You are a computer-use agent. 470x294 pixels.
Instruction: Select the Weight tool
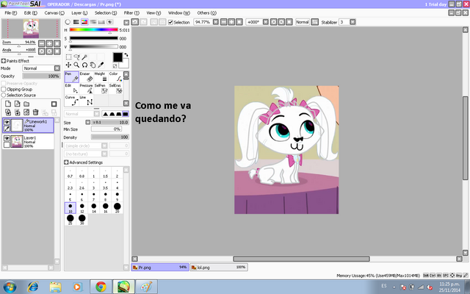click(101, 77)
